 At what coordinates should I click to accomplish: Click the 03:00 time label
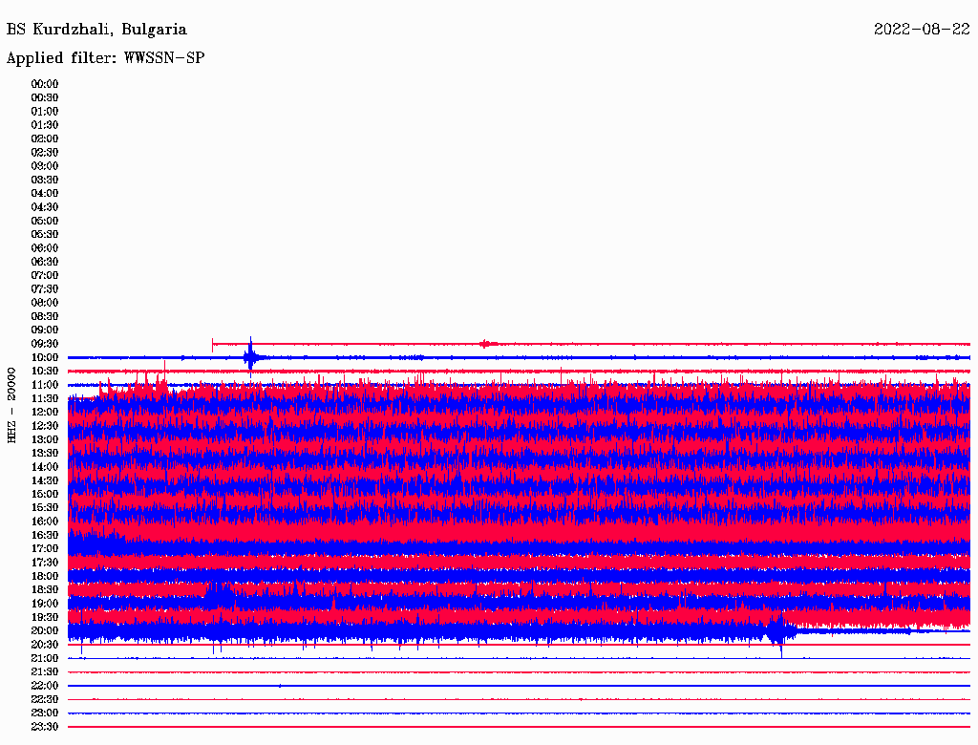[x=45, y=166]
